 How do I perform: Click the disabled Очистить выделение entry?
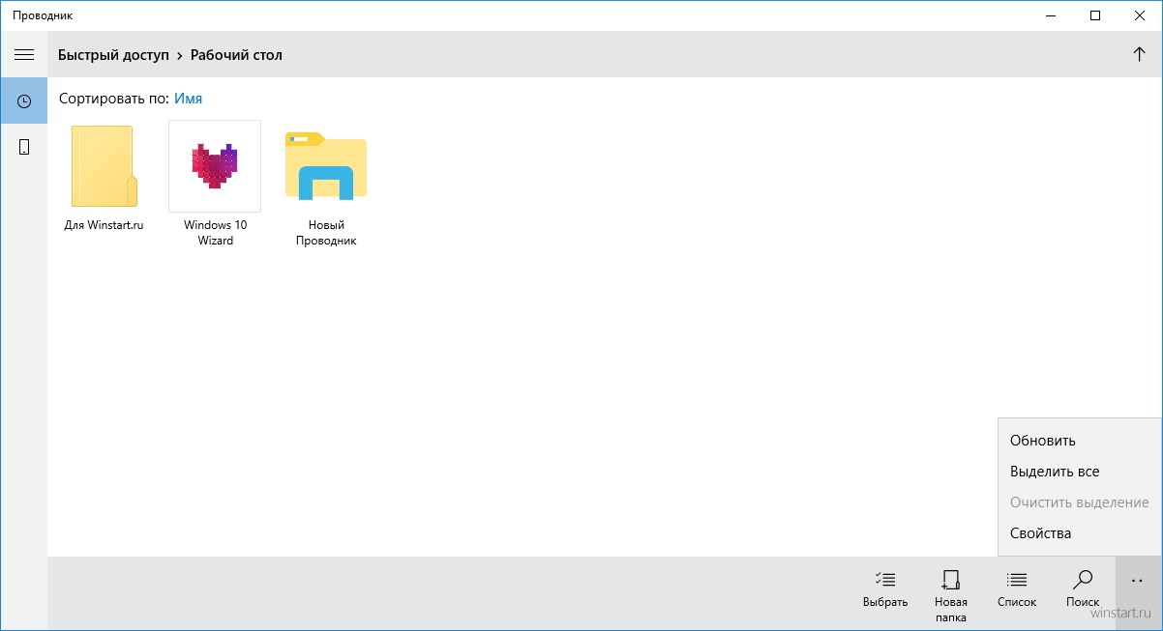(x=1080, y=502)
